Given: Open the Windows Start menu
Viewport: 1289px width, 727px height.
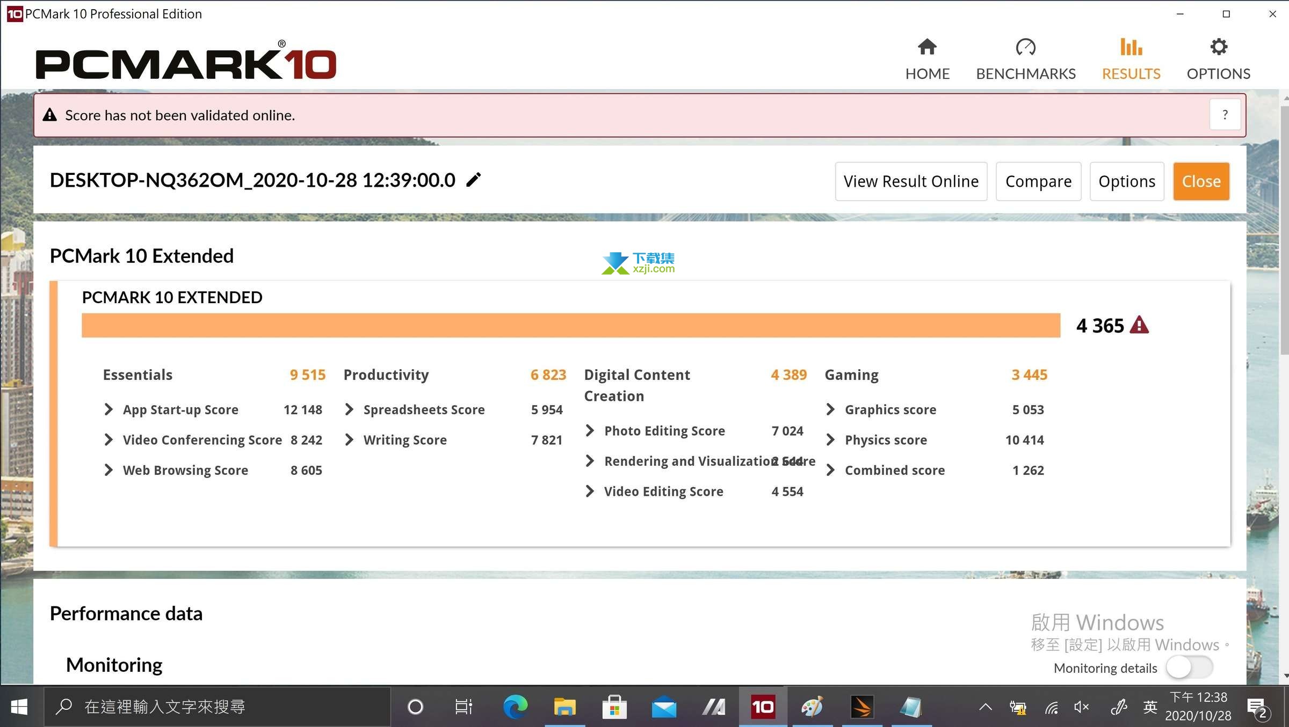Looking at the screenshot, I should point(19,707).
